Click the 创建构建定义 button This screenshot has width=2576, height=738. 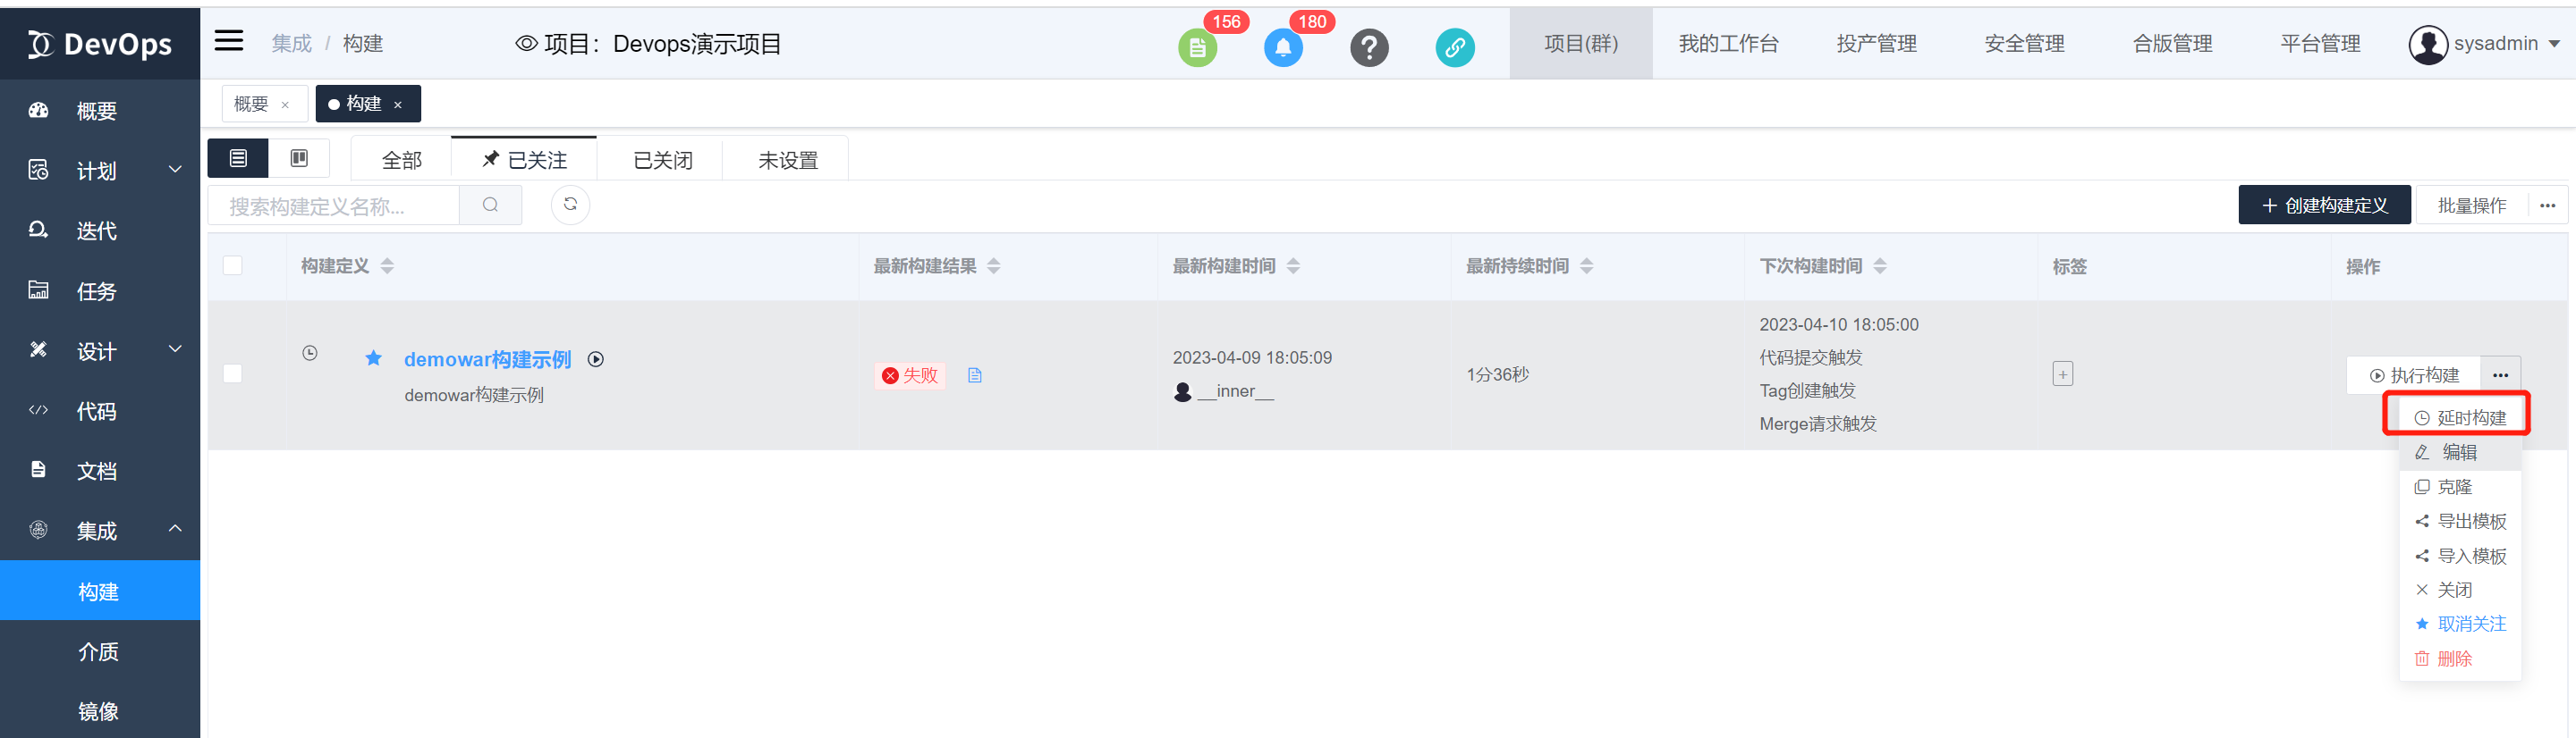coord(2324,205)
